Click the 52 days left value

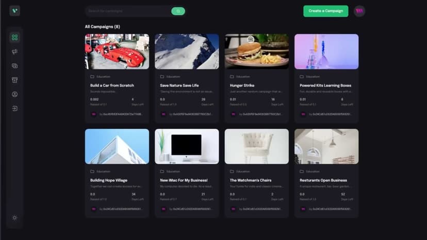(343, 194)
